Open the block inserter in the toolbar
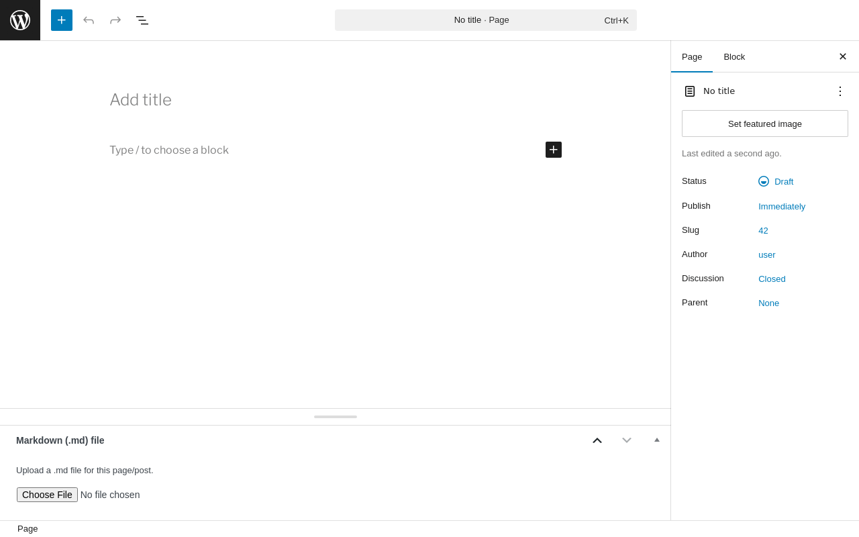The height and width of the screenshot is (537, 859). tap(62, 20)
